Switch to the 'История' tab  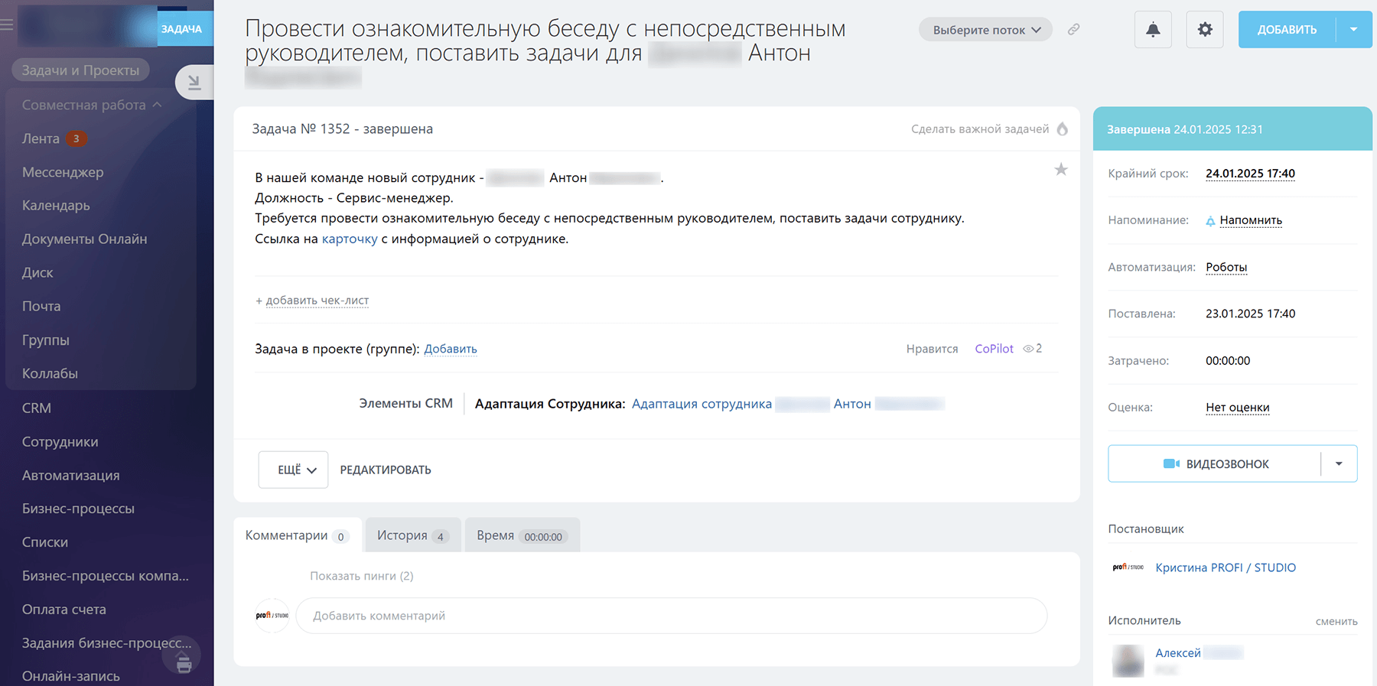click(x=412, y=535)
